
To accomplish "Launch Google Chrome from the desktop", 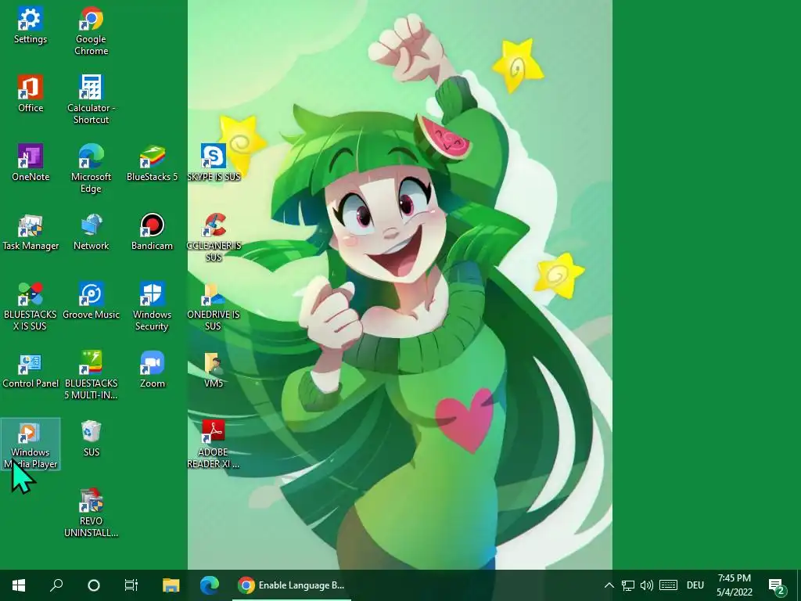I will pos(91,31).
